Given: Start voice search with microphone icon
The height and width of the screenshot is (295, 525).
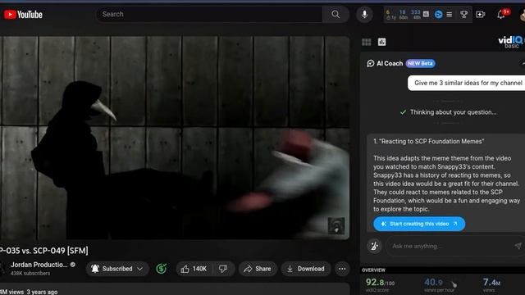Looking at the screenshot, I should tap(364, 14).
